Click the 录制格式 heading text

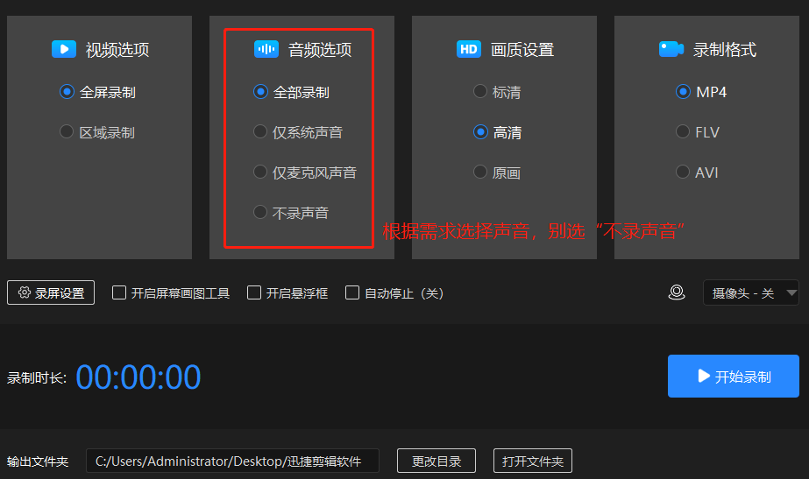tap(724, 50)
